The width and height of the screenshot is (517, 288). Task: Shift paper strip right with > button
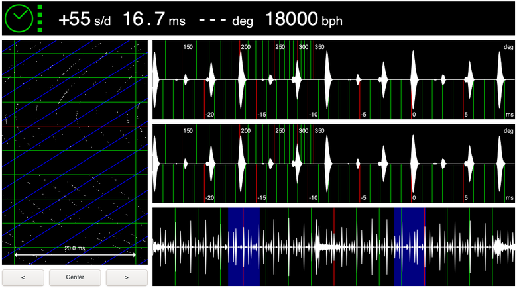click(x=127, y=277)
